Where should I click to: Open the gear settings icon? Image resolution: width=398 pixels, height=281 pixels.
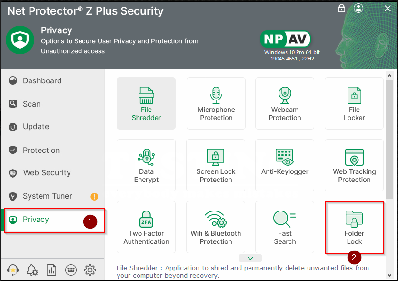tap(90, 270)
